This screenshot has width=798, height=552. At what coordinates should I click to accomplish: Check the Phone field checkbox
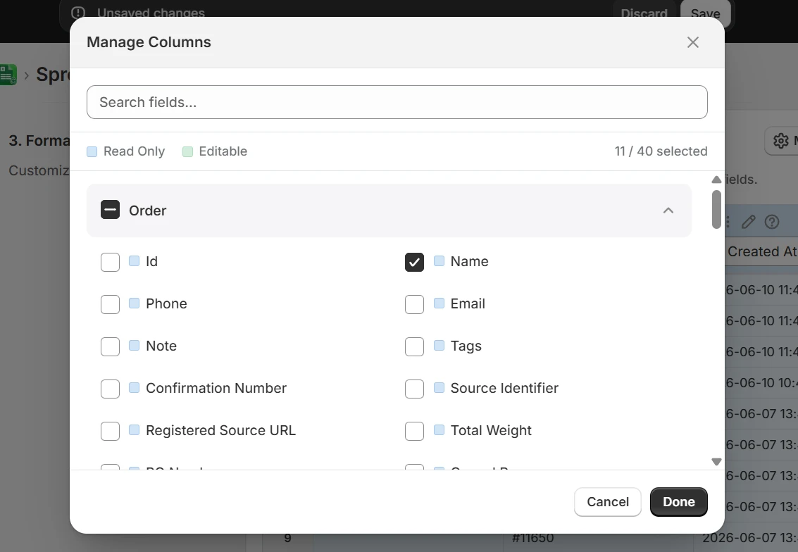[110, 304]
